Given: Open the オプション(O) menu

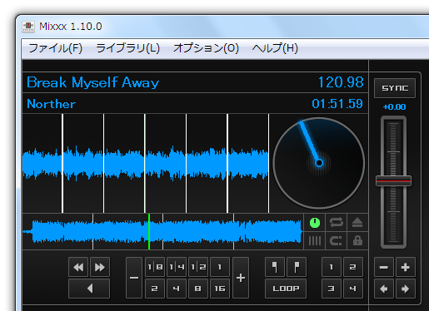Looking at the screenshot, I should tap(206, 48).
